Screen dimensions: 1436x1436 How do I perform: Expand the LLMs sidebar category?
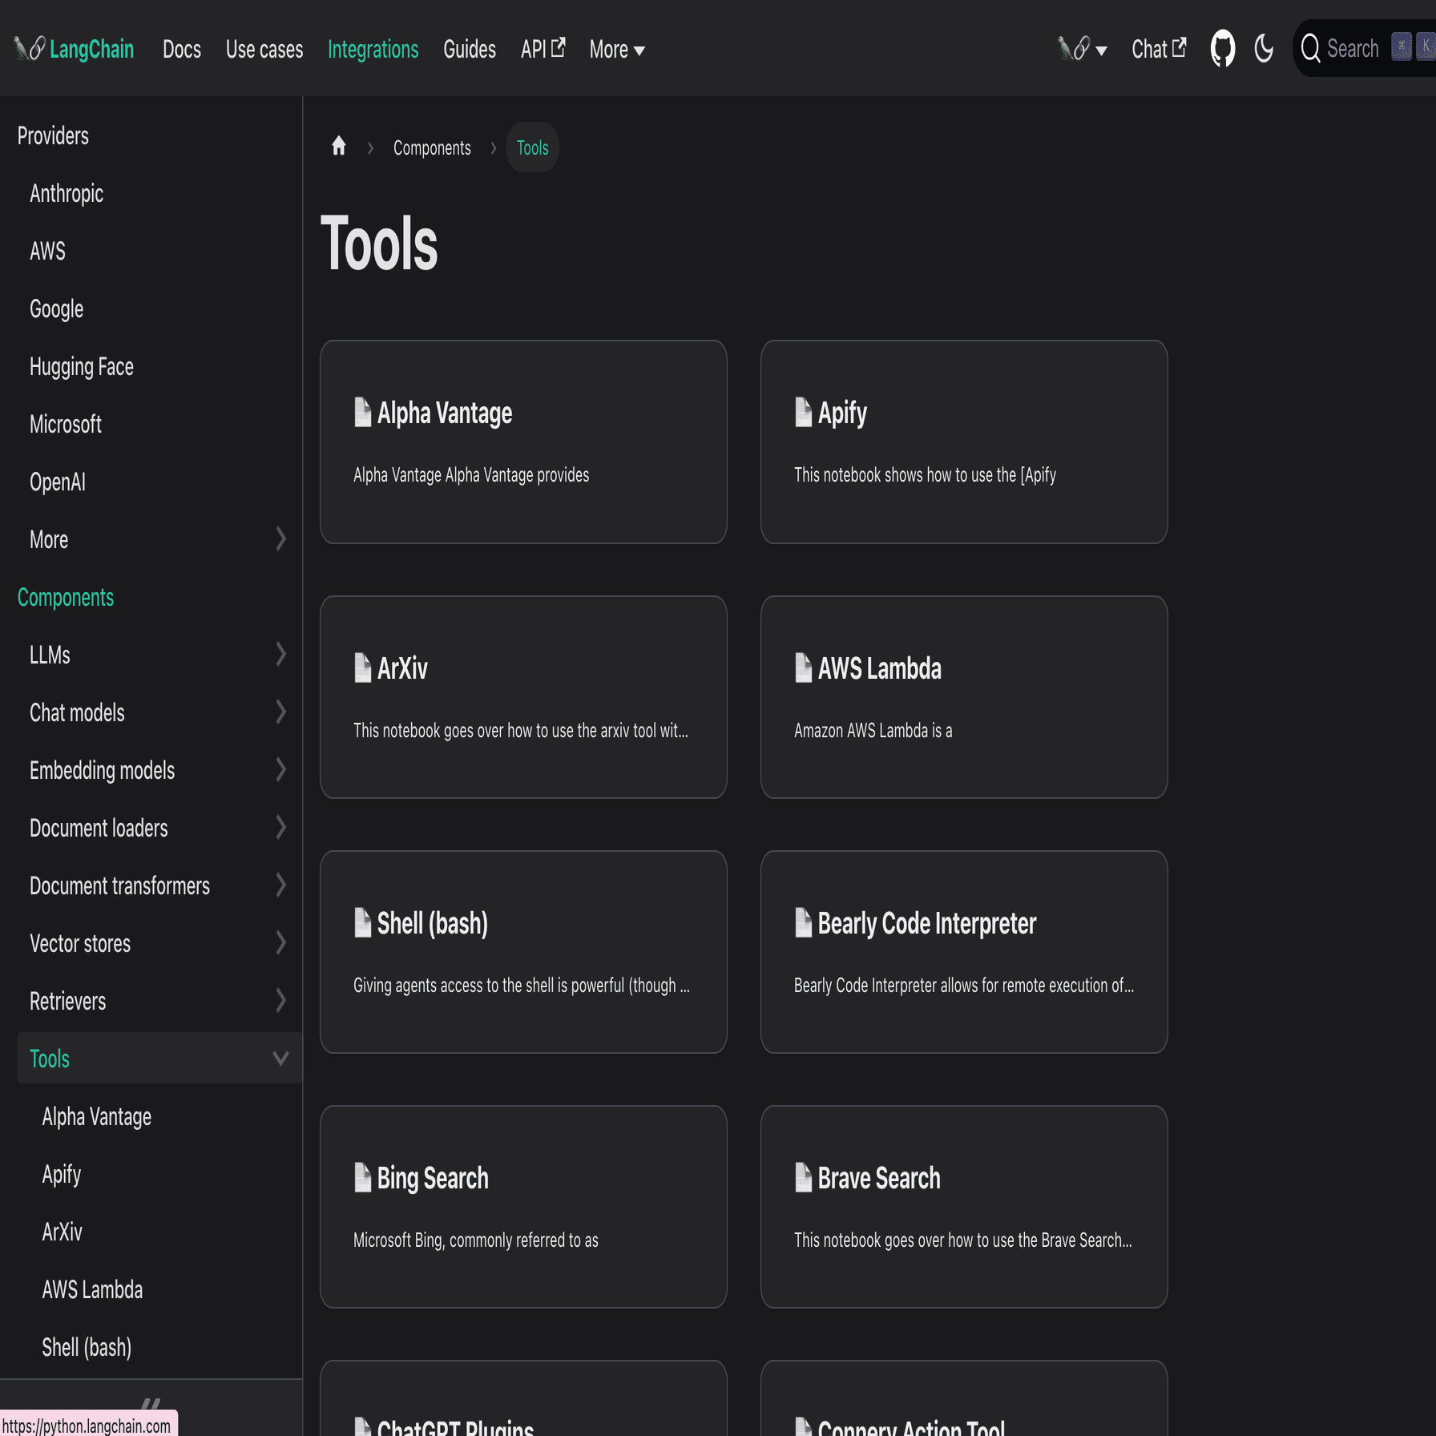pyautogui.click(x=280, y=655)
